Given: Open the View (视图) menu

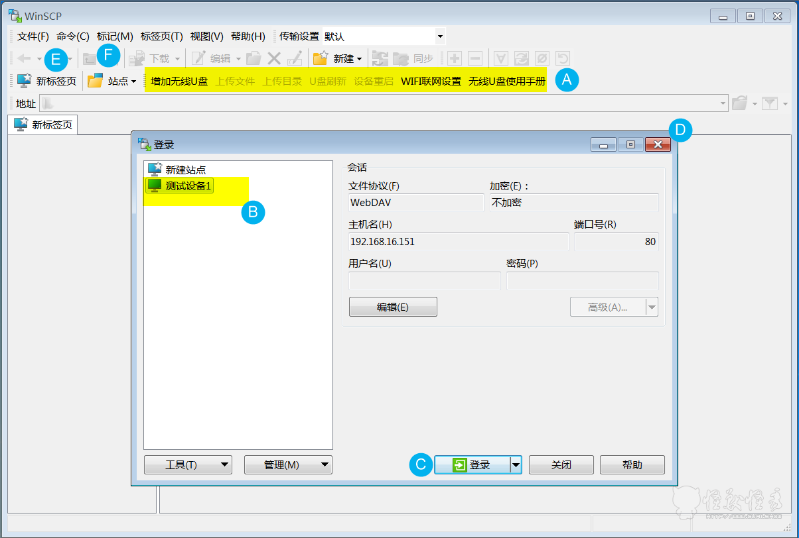Looking at the screenshot, I should (206, 36).
